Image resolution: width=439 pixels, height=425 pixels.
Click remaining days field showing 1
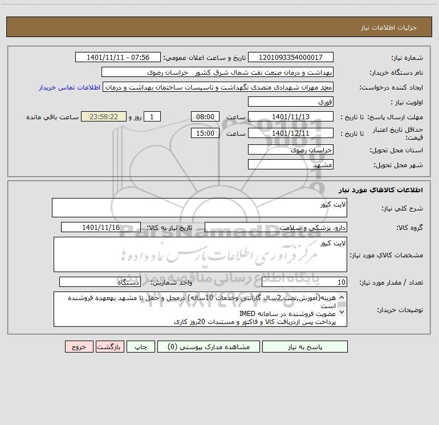coord(152,116)
